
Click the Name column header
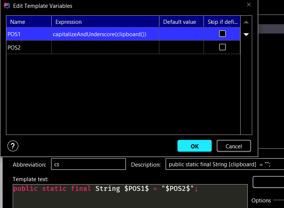28,22
